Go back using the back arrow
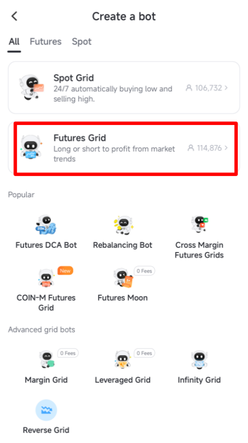The height and width of the screenshot is (443, 248). point(14,16)
